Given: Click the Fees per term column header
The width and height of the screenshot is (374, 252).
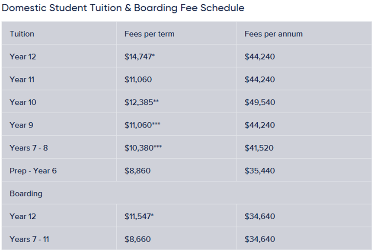Looking at the screenshot, I should click(149, 34).
